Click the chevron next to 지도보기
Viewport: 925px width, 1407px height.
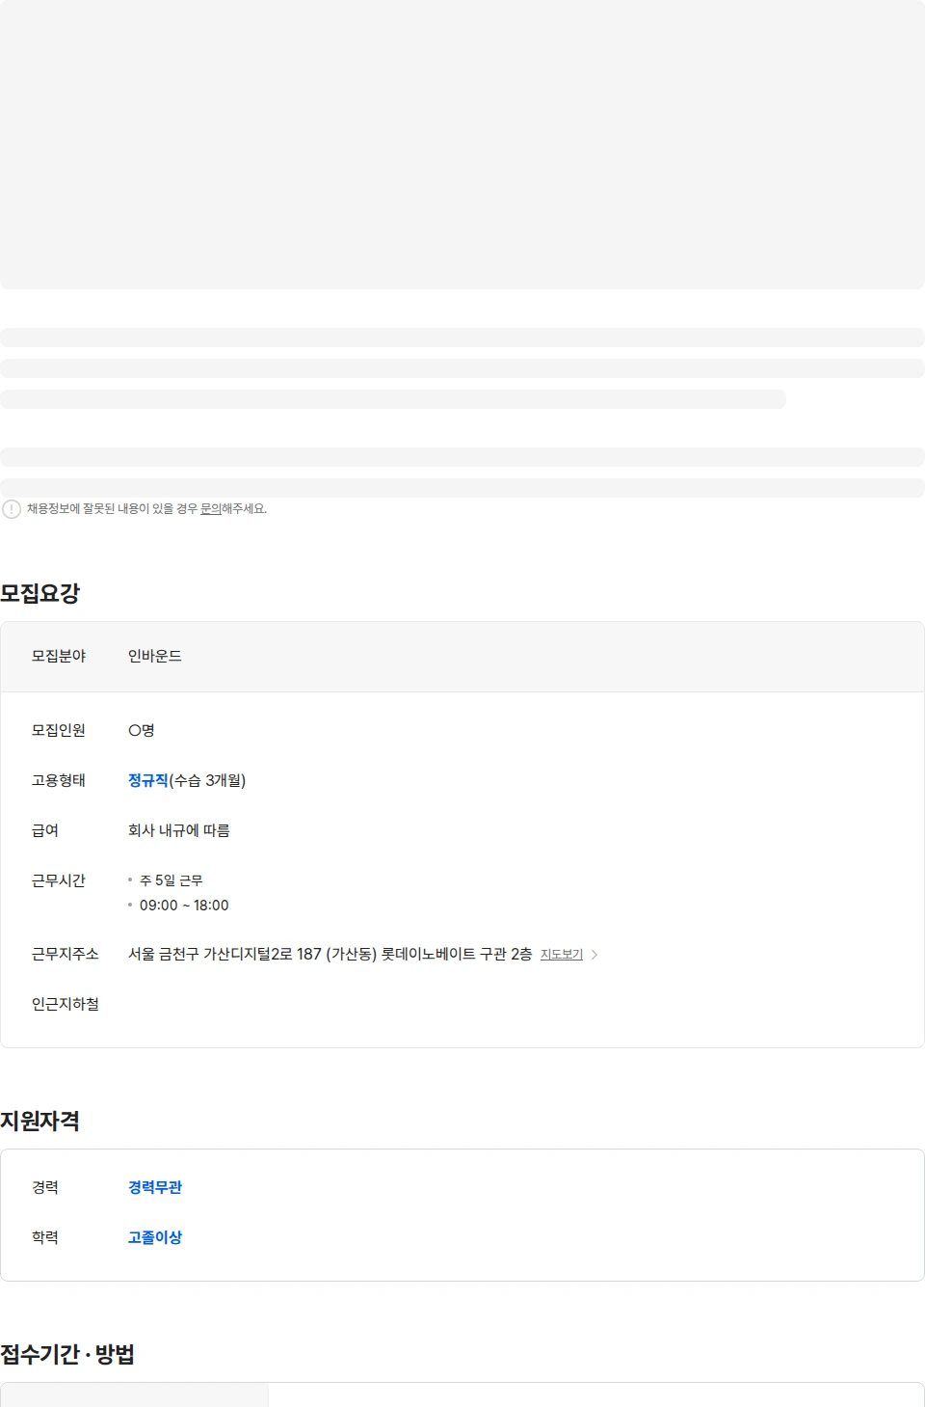pyautogui.click(x=595, y=955)
